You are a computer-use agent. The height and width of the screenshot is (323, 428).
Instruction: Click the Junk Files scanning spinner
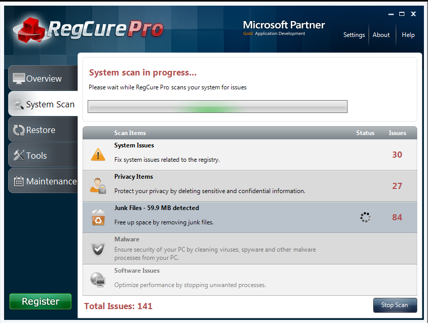point(365,217)
